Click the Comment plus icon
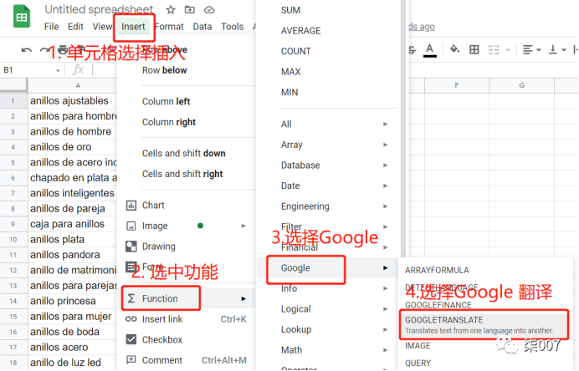Viewport: 579px width, 371px height. tap(131, 359)
